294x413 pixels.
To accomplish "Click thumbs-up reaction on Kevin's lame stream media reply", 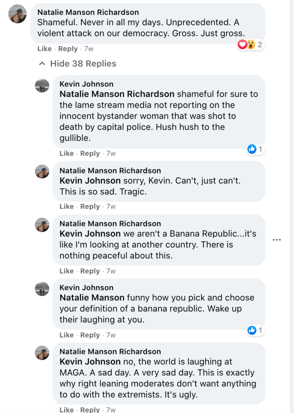I will tap(252, 149).
